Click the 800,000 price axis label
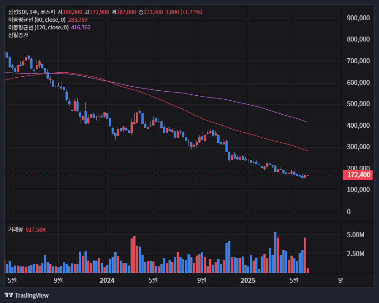The image size is (379, 303). [x=358, y=39]
